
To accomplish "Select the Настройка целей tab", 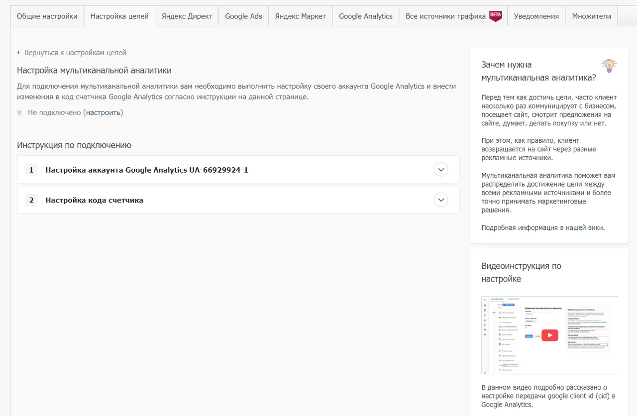I will pyautogui.click(x=119, y=16).
